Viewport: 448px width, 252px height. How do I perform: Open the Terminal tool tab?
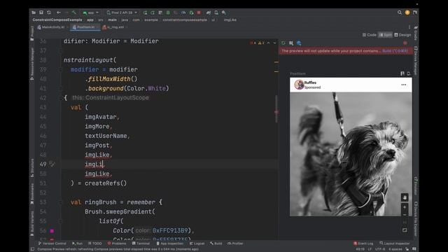[141, 244]
